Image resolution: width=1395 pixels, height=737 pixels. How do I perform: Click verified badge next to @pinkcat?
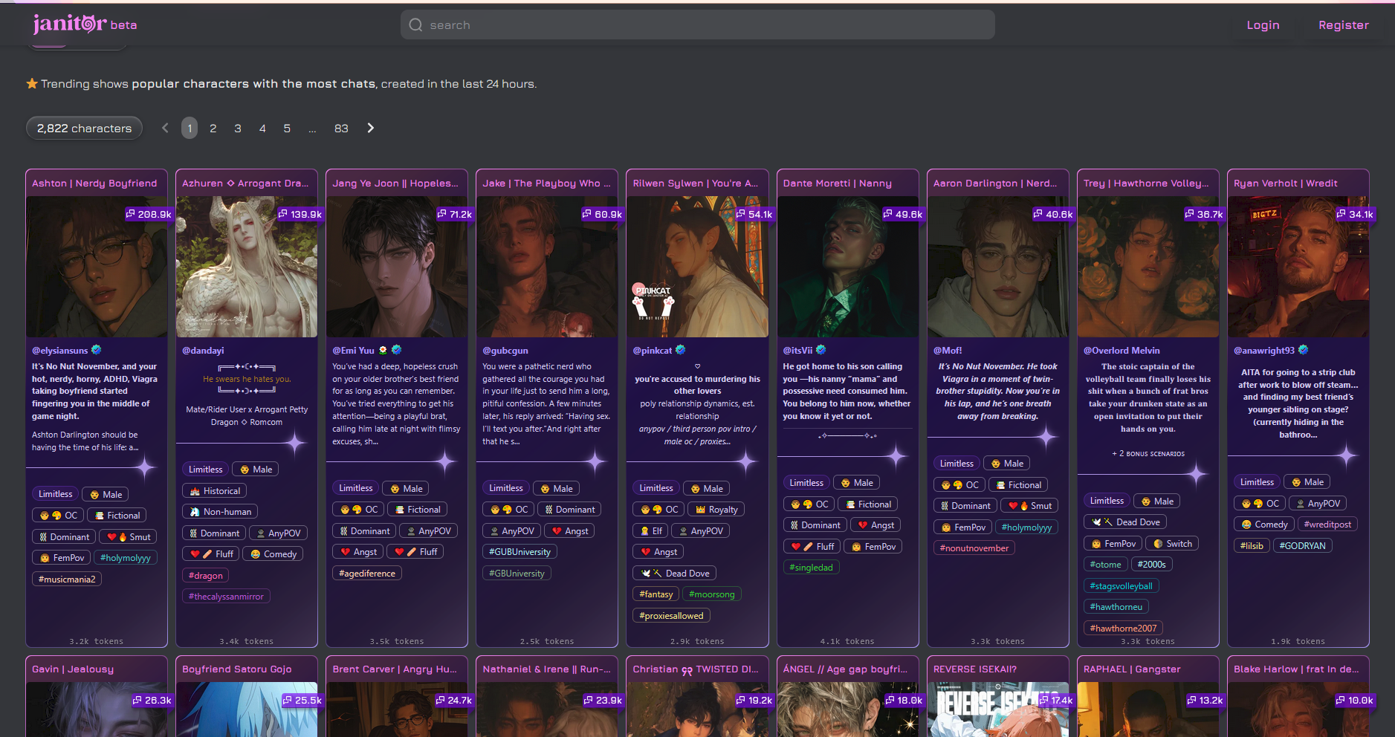pos(681,350)
